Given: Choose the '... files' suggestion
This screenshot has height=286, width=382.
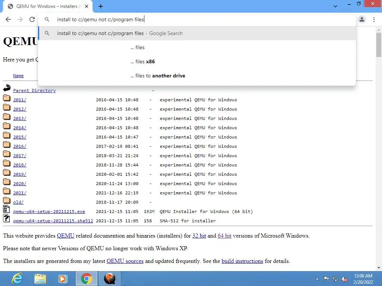Looking at the screenshot, I should [197, 47].
